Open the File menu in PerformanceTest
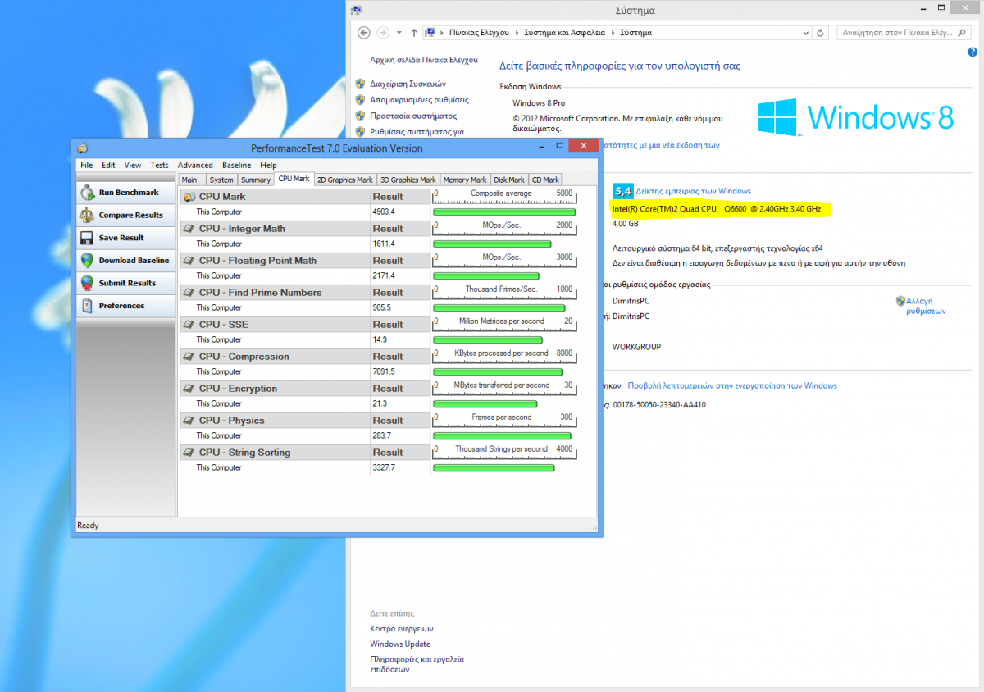This screenshot has width=984, height=692. point(86,165)
